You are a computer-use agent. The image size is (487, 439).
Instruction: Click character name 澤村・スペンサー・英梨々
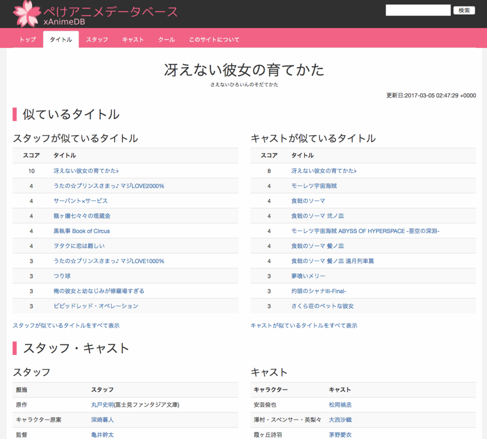tap(287, 420)
